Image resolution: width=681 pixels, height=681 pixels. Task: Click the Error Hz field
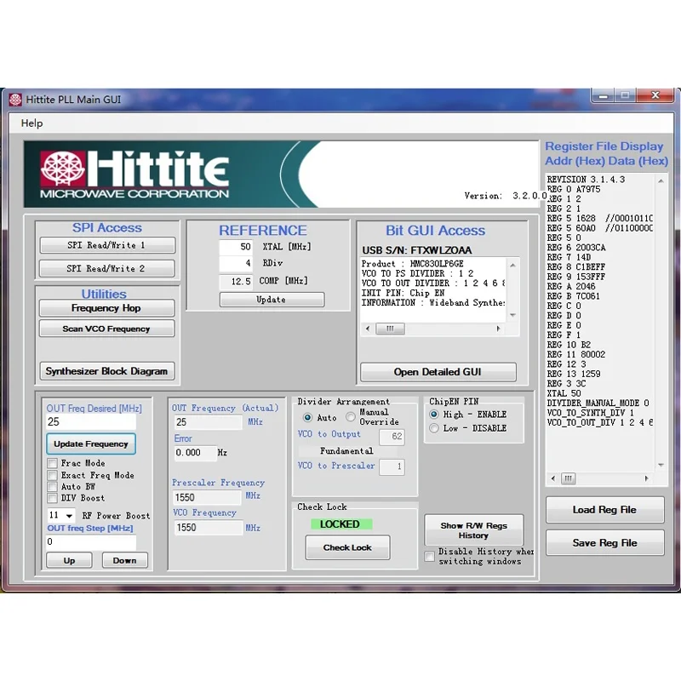[x=195, y=453]
